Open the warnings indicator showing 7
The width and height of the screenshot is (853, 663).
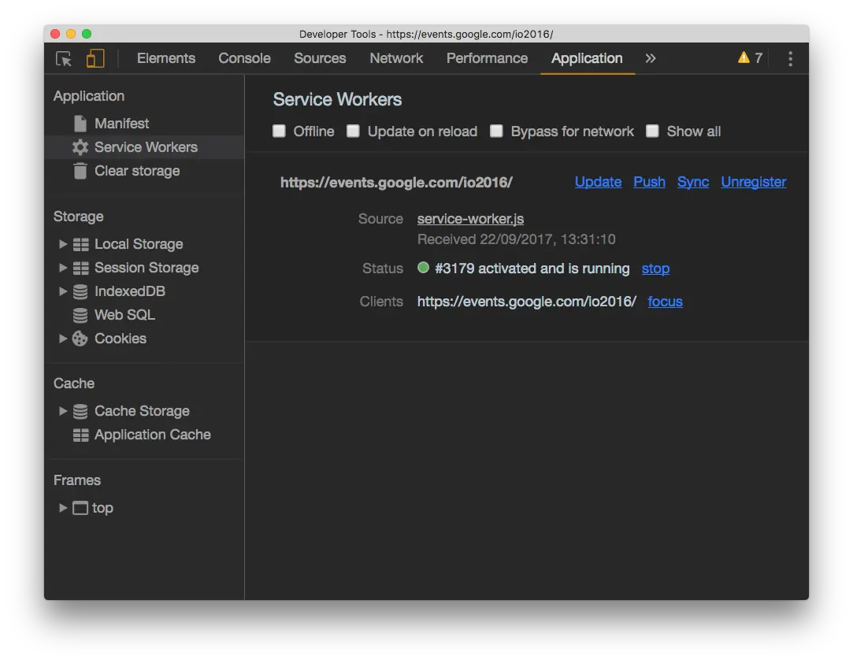coord(750,57)
